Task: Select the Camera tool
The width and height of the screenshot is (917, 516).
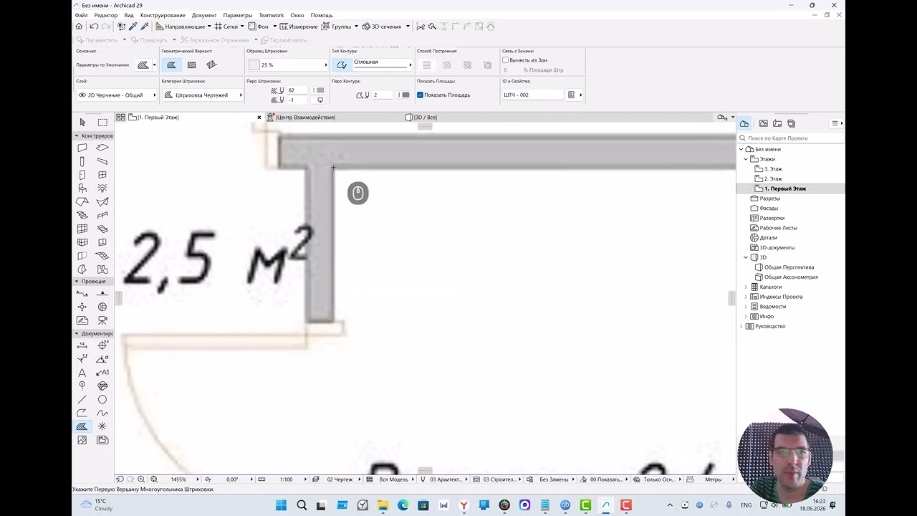Action: 102,320
